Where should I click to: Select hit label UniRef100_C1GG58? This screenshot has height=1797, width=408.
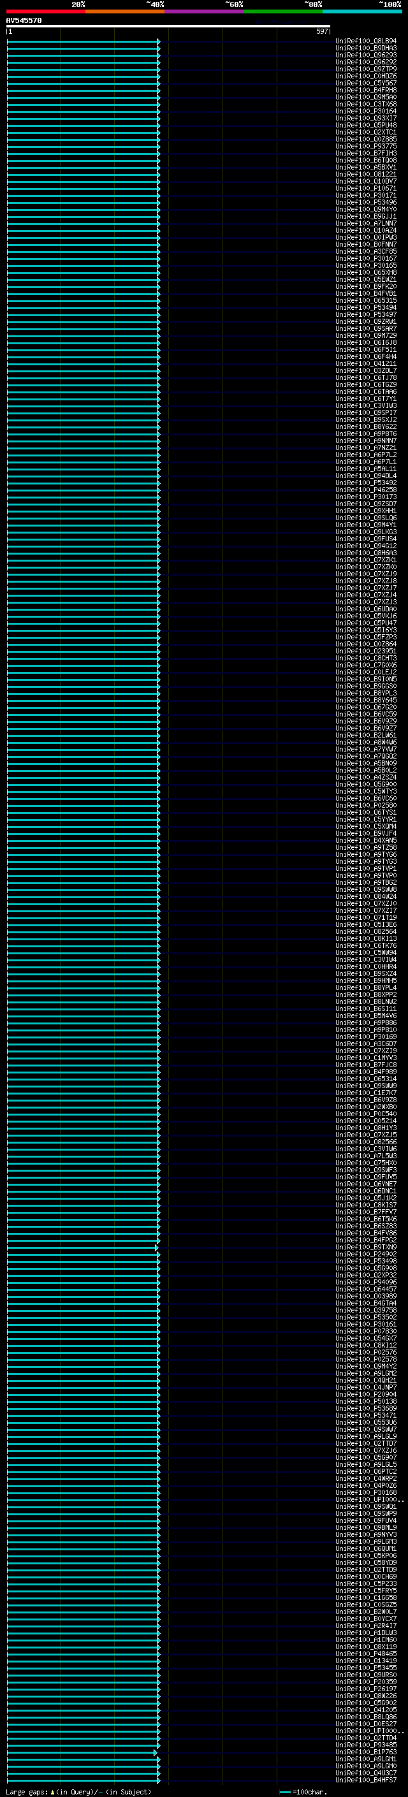366,1597
